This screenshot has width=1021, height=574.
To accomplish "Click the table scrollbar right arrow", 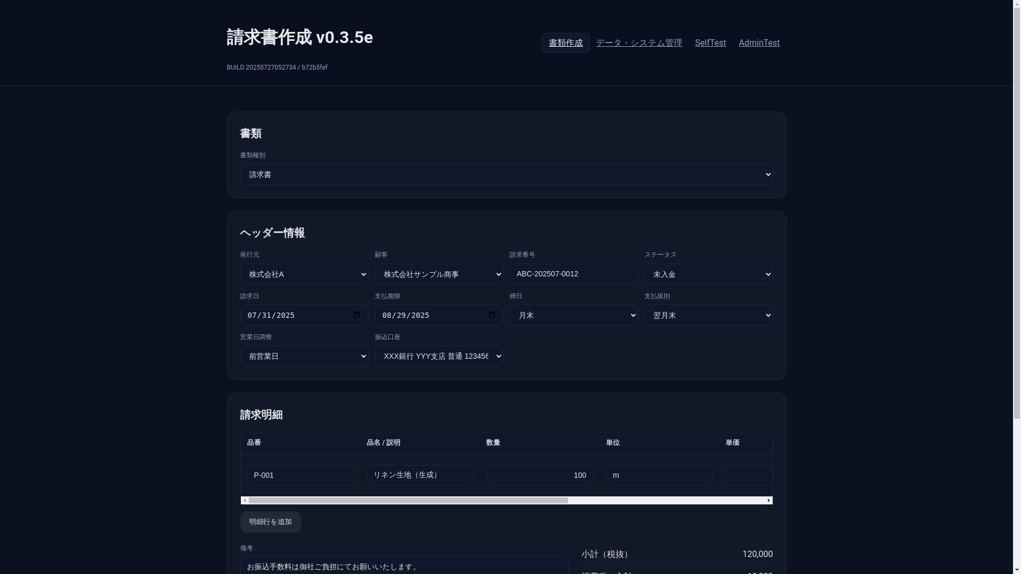I will (x=768, y=501).
